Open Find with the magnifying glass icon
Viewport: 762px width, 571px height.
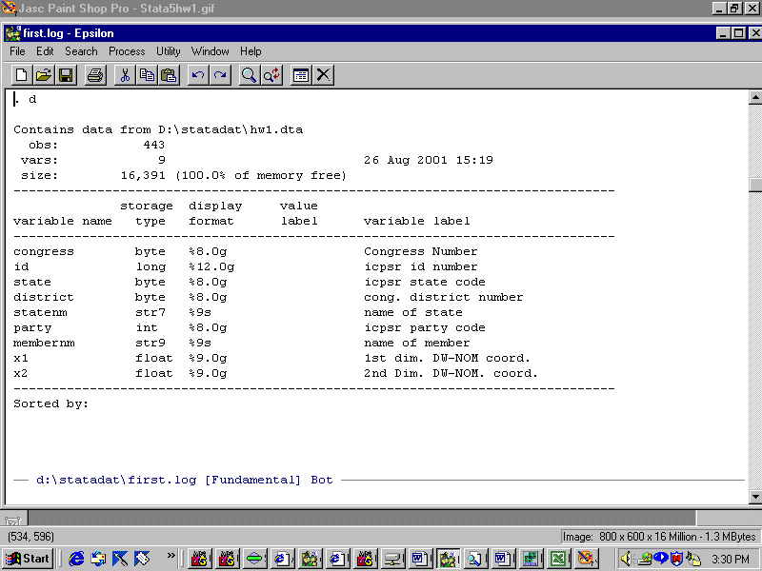coord(249,75)
